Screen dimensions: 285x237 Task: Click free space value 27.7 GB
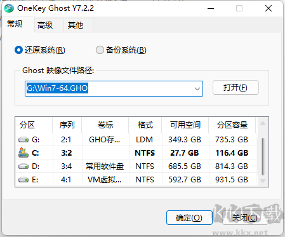[185, 153]
